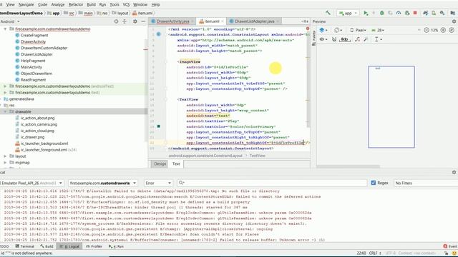Zoom in the layout preview
Viewport: 458px width, 257px height.
pyautogui.click(x=443, y=30)
